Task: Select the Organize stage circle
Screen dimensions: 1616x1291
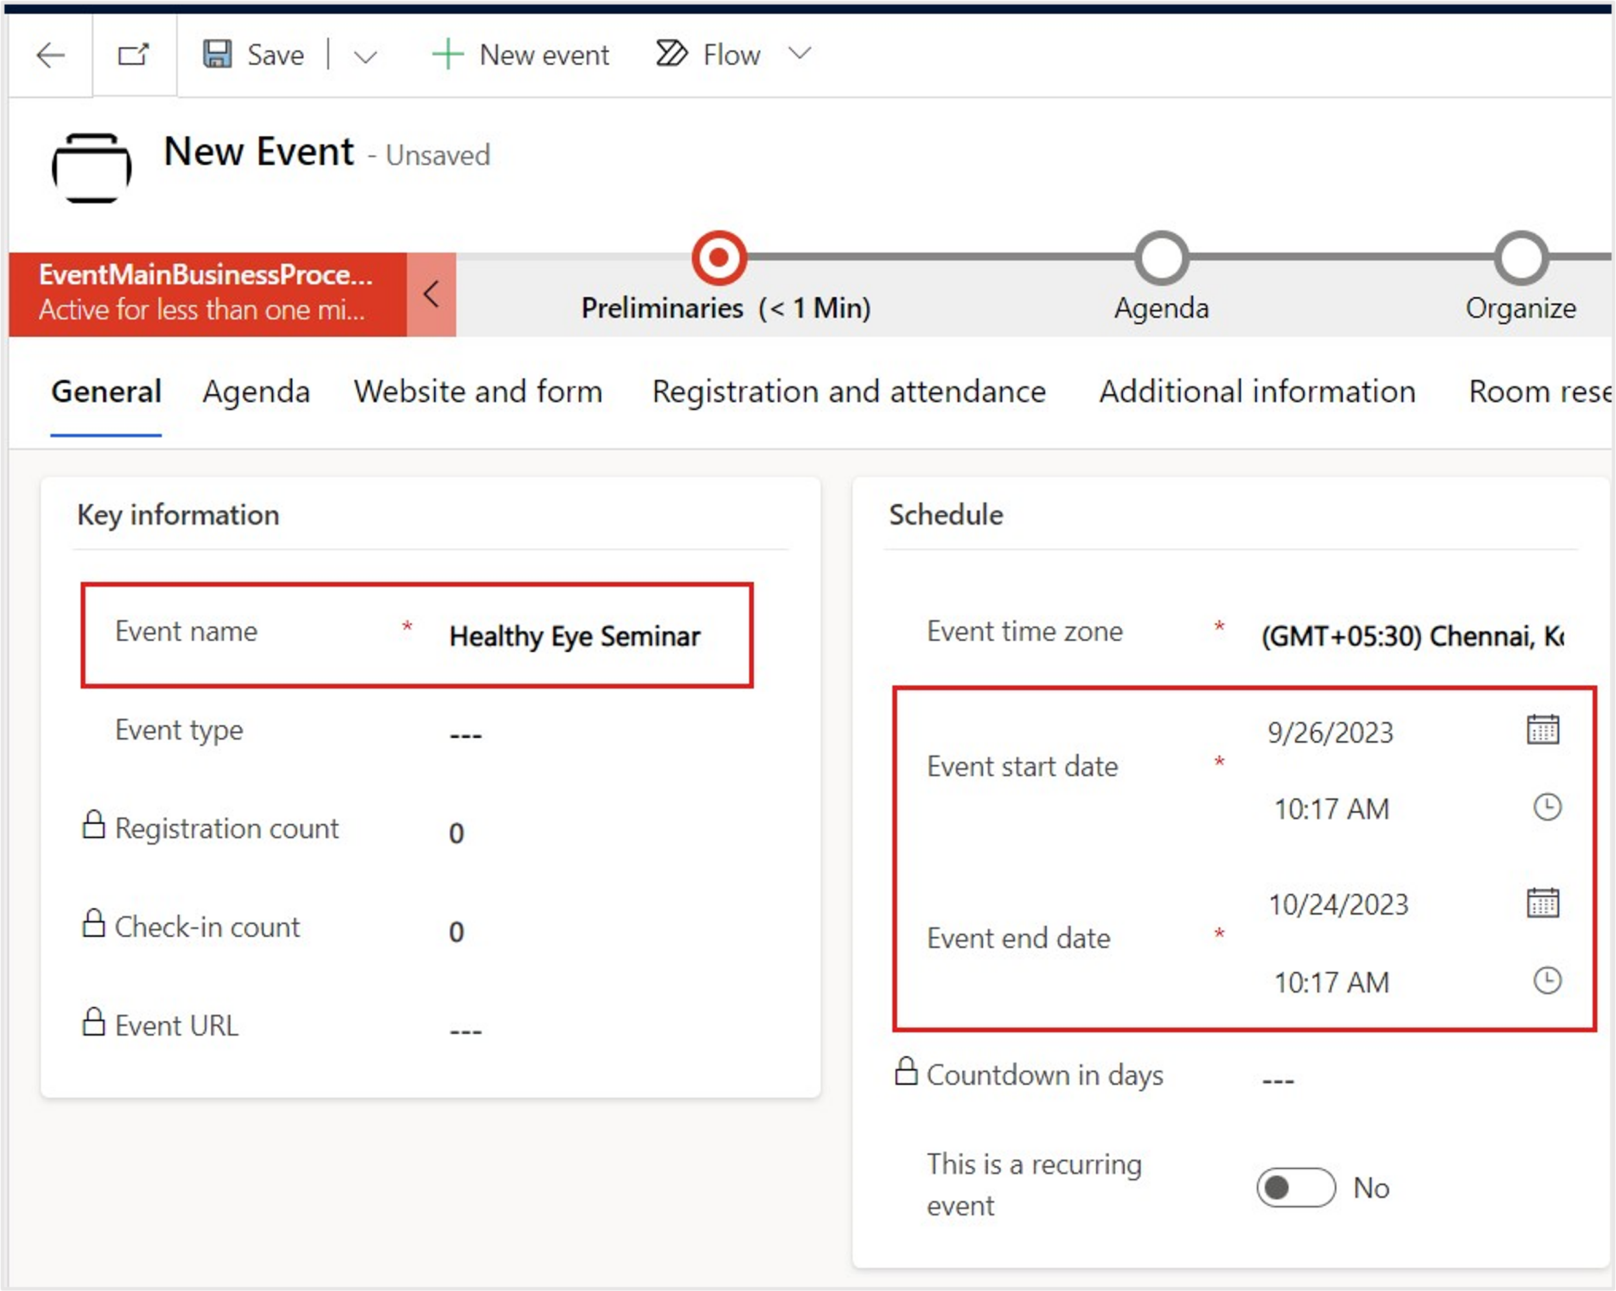Action: tap(1521, 258)
